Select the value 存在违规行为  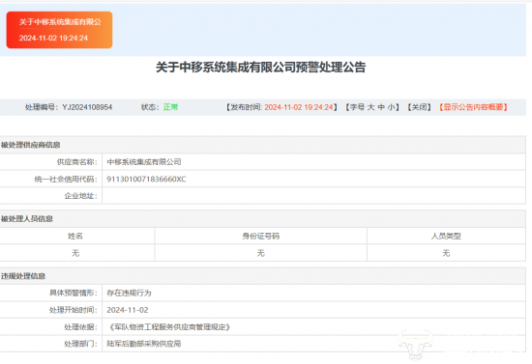(130, 293)
